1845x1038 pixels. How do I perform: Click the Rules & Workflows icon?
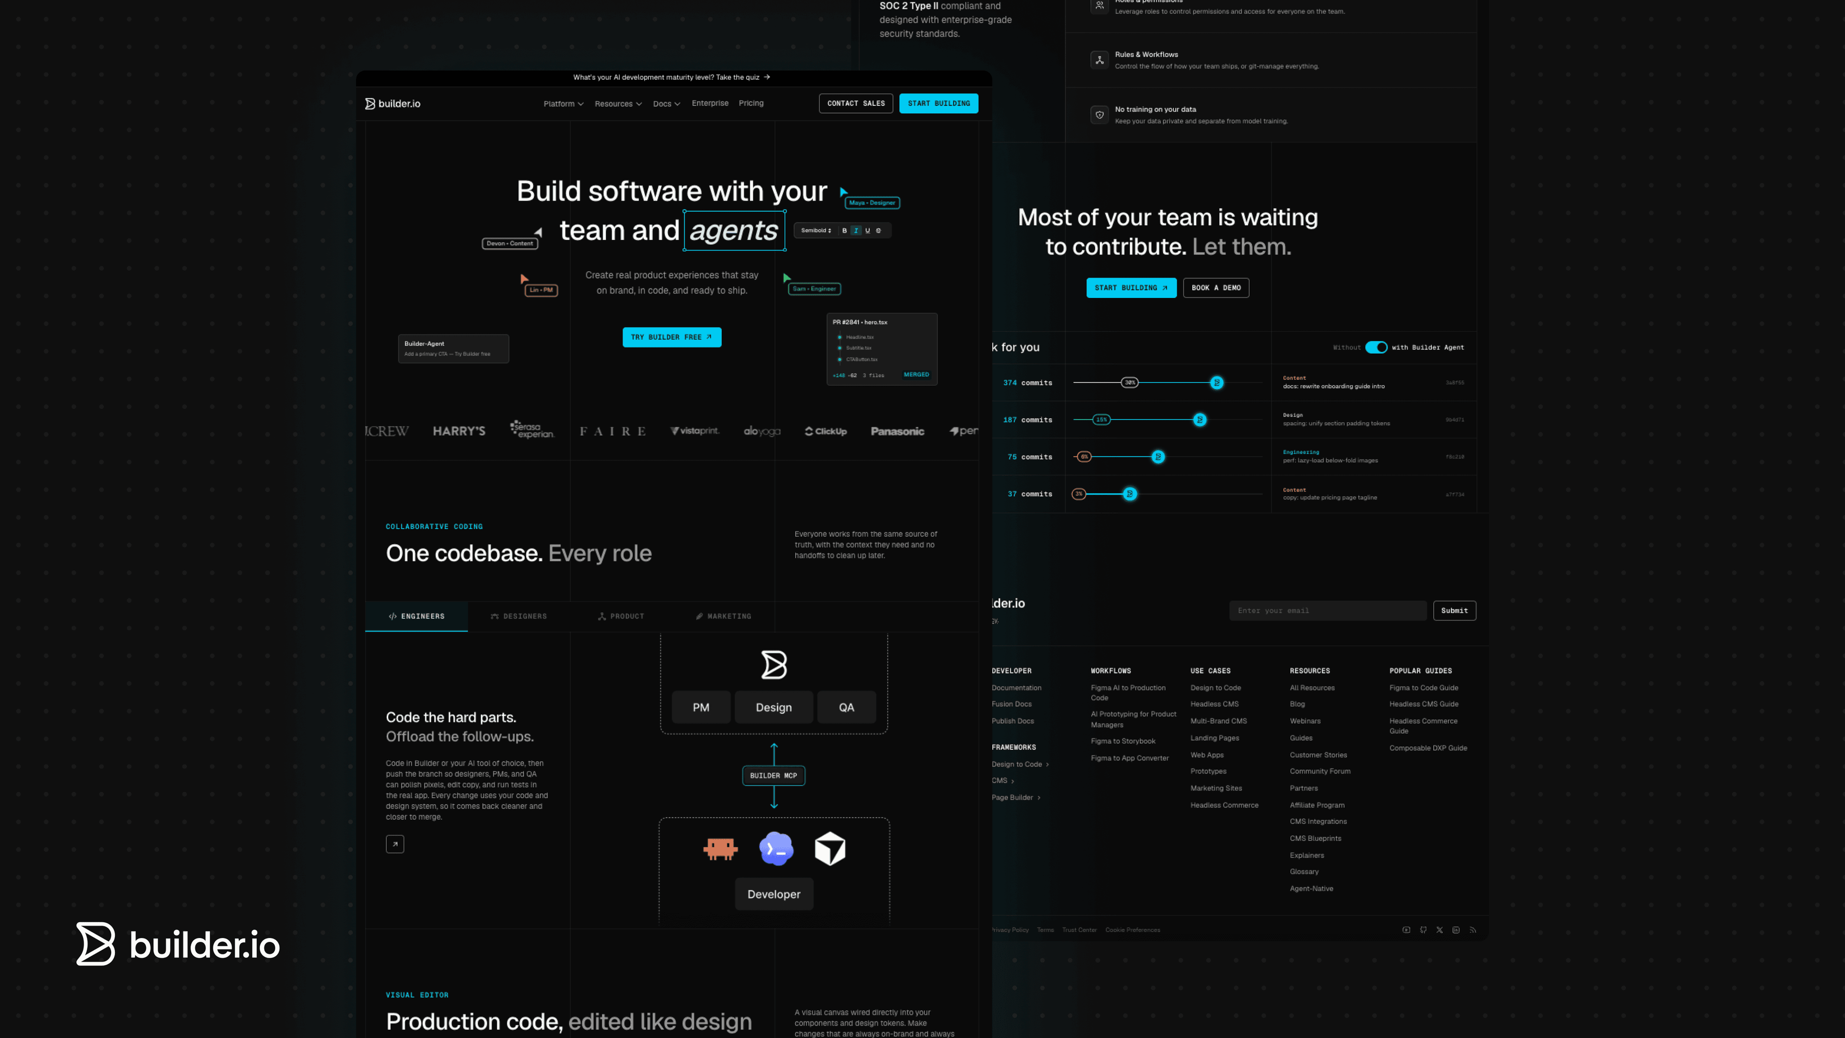[x=1099, y=60]
